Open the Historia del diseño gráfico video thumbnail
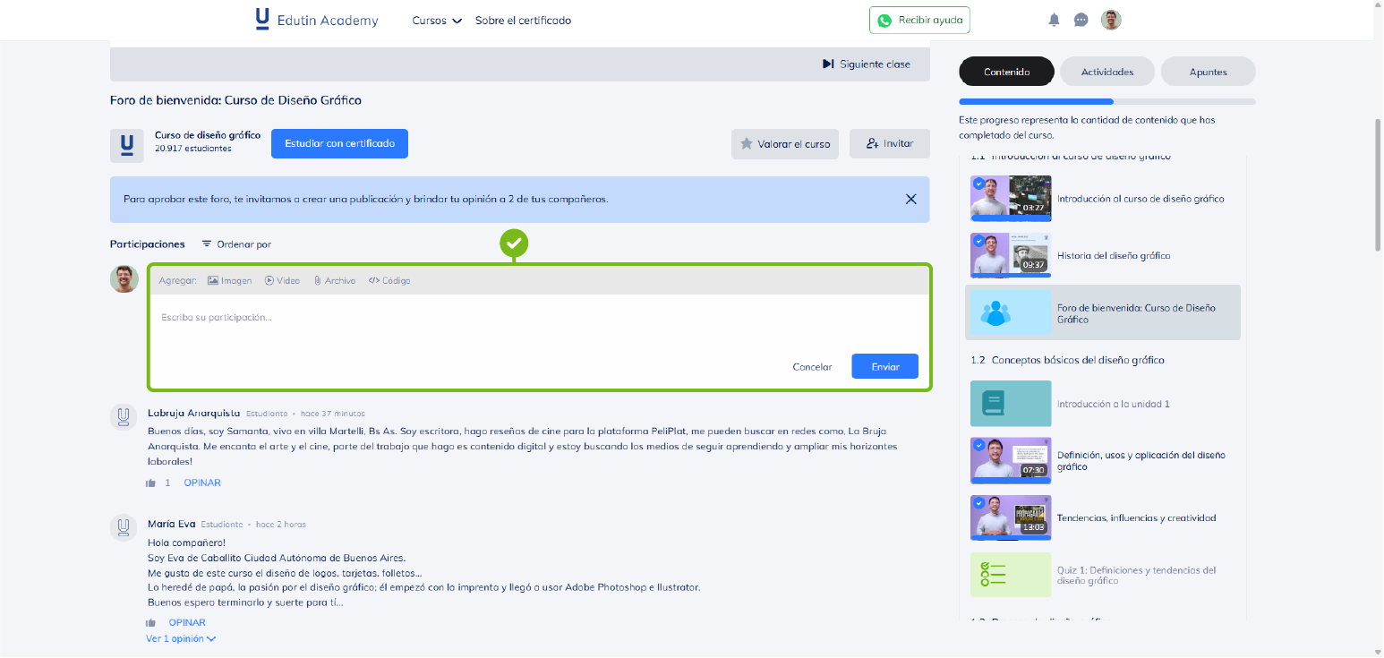Image resolution: width=1384 pixels, height=658 pixels. (1011, 255)
